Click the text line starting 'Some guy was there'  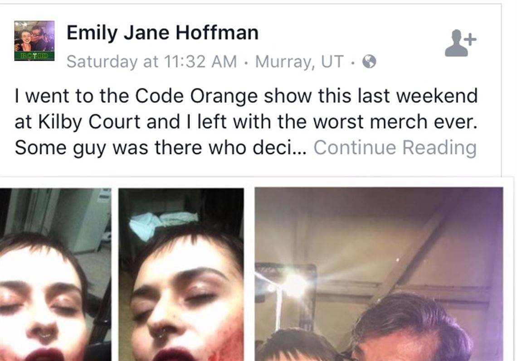pos(161,147)
